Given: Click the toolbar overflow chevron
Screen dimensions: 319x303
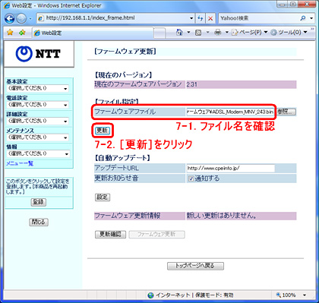Looking at the screenshot, I should click(x=312, y=29).
